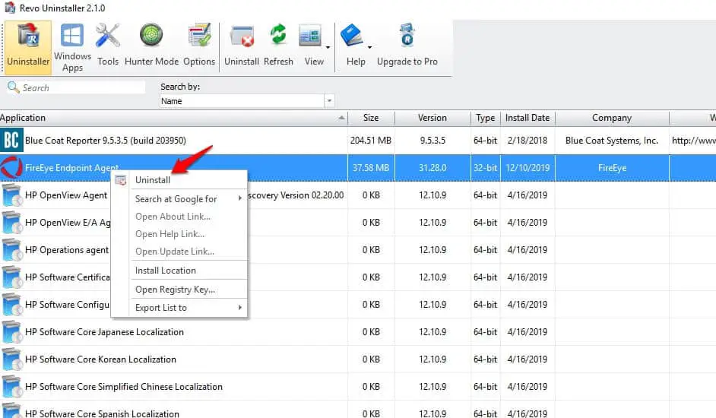
Task: Select Open Update Link in context menu
Action: pyautogui.click(x=174, y=252)
